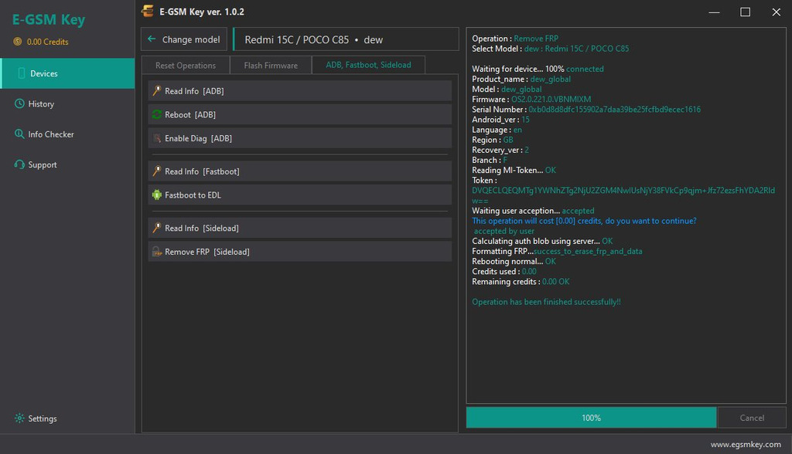Click the Support headset icon

(19, 164)
